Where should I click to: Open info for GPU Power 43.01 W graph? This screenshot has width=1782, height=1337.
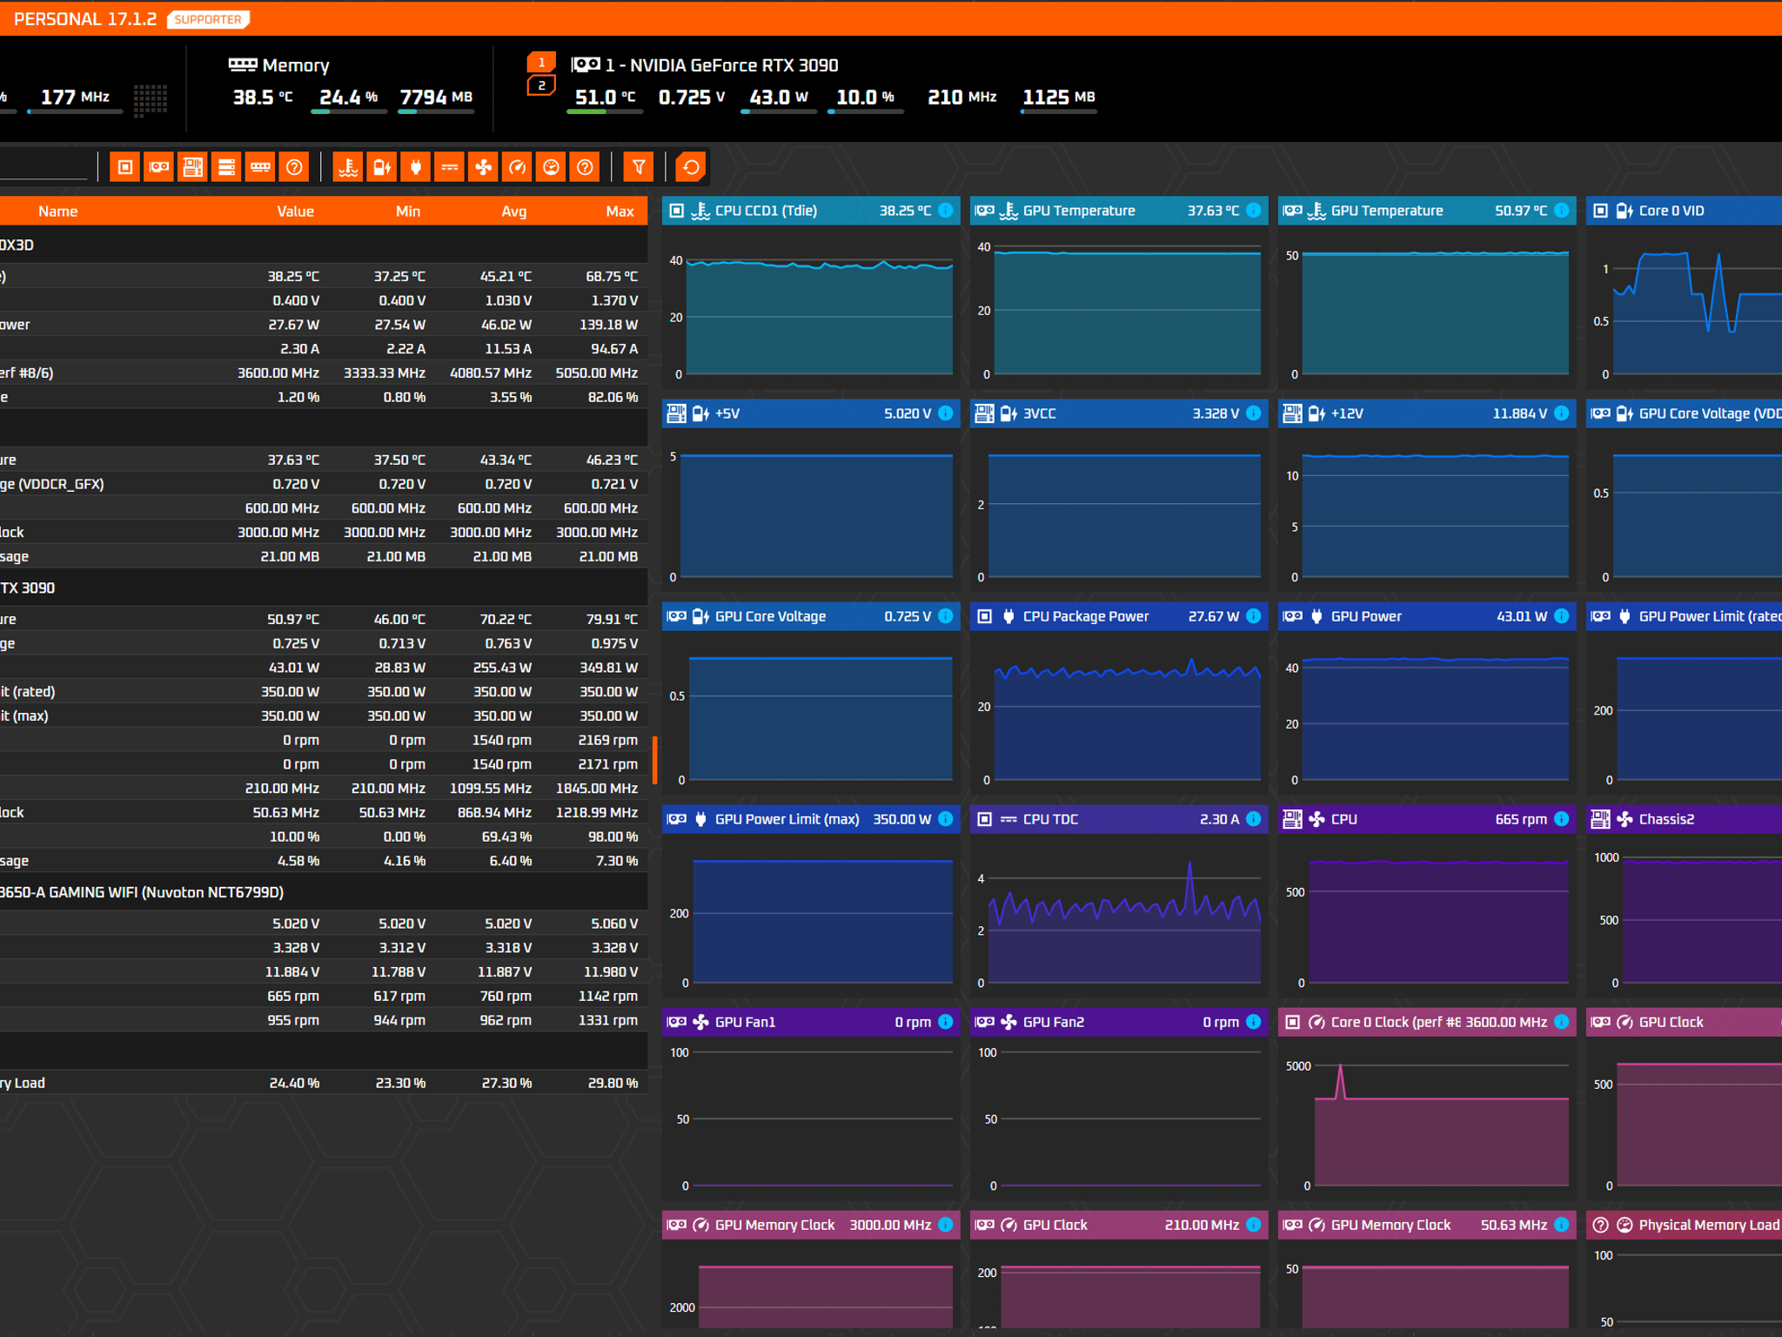(1562, 616)
